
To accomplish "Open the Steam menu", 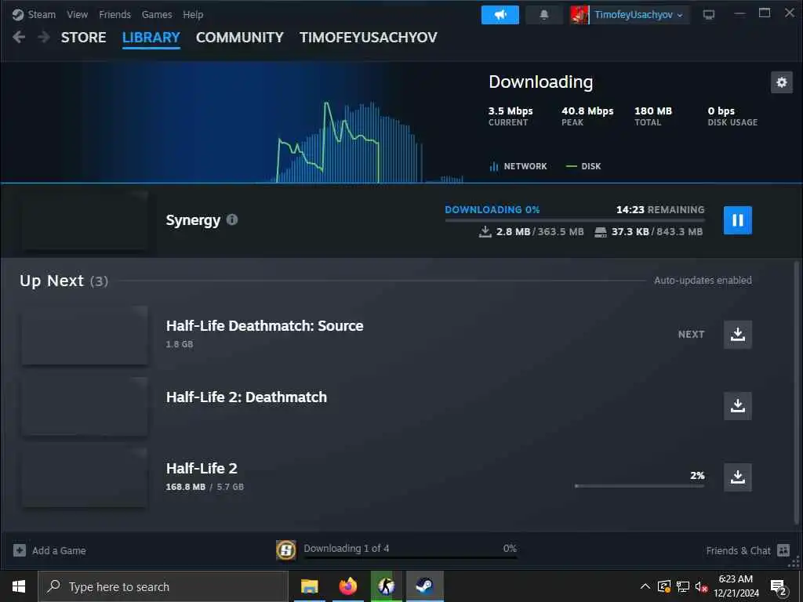I will click(x=42, y=14).
